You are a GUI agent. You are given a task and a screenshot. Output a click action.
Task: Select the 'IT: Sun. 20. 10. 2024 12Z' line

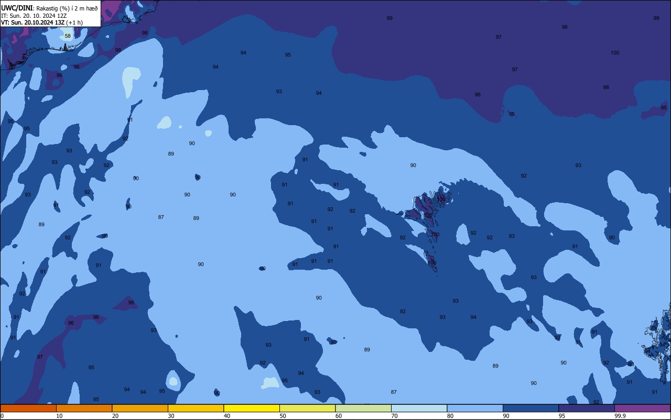[x=34, y=16]
